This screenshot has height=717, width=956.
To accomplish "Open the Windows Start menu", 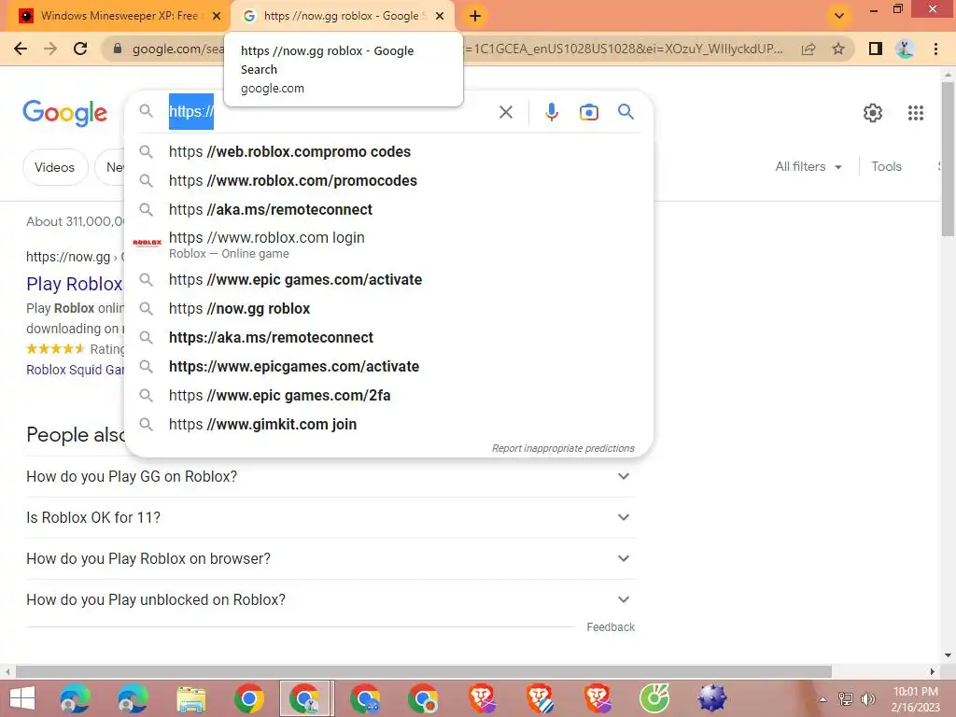I will point(22,698).
